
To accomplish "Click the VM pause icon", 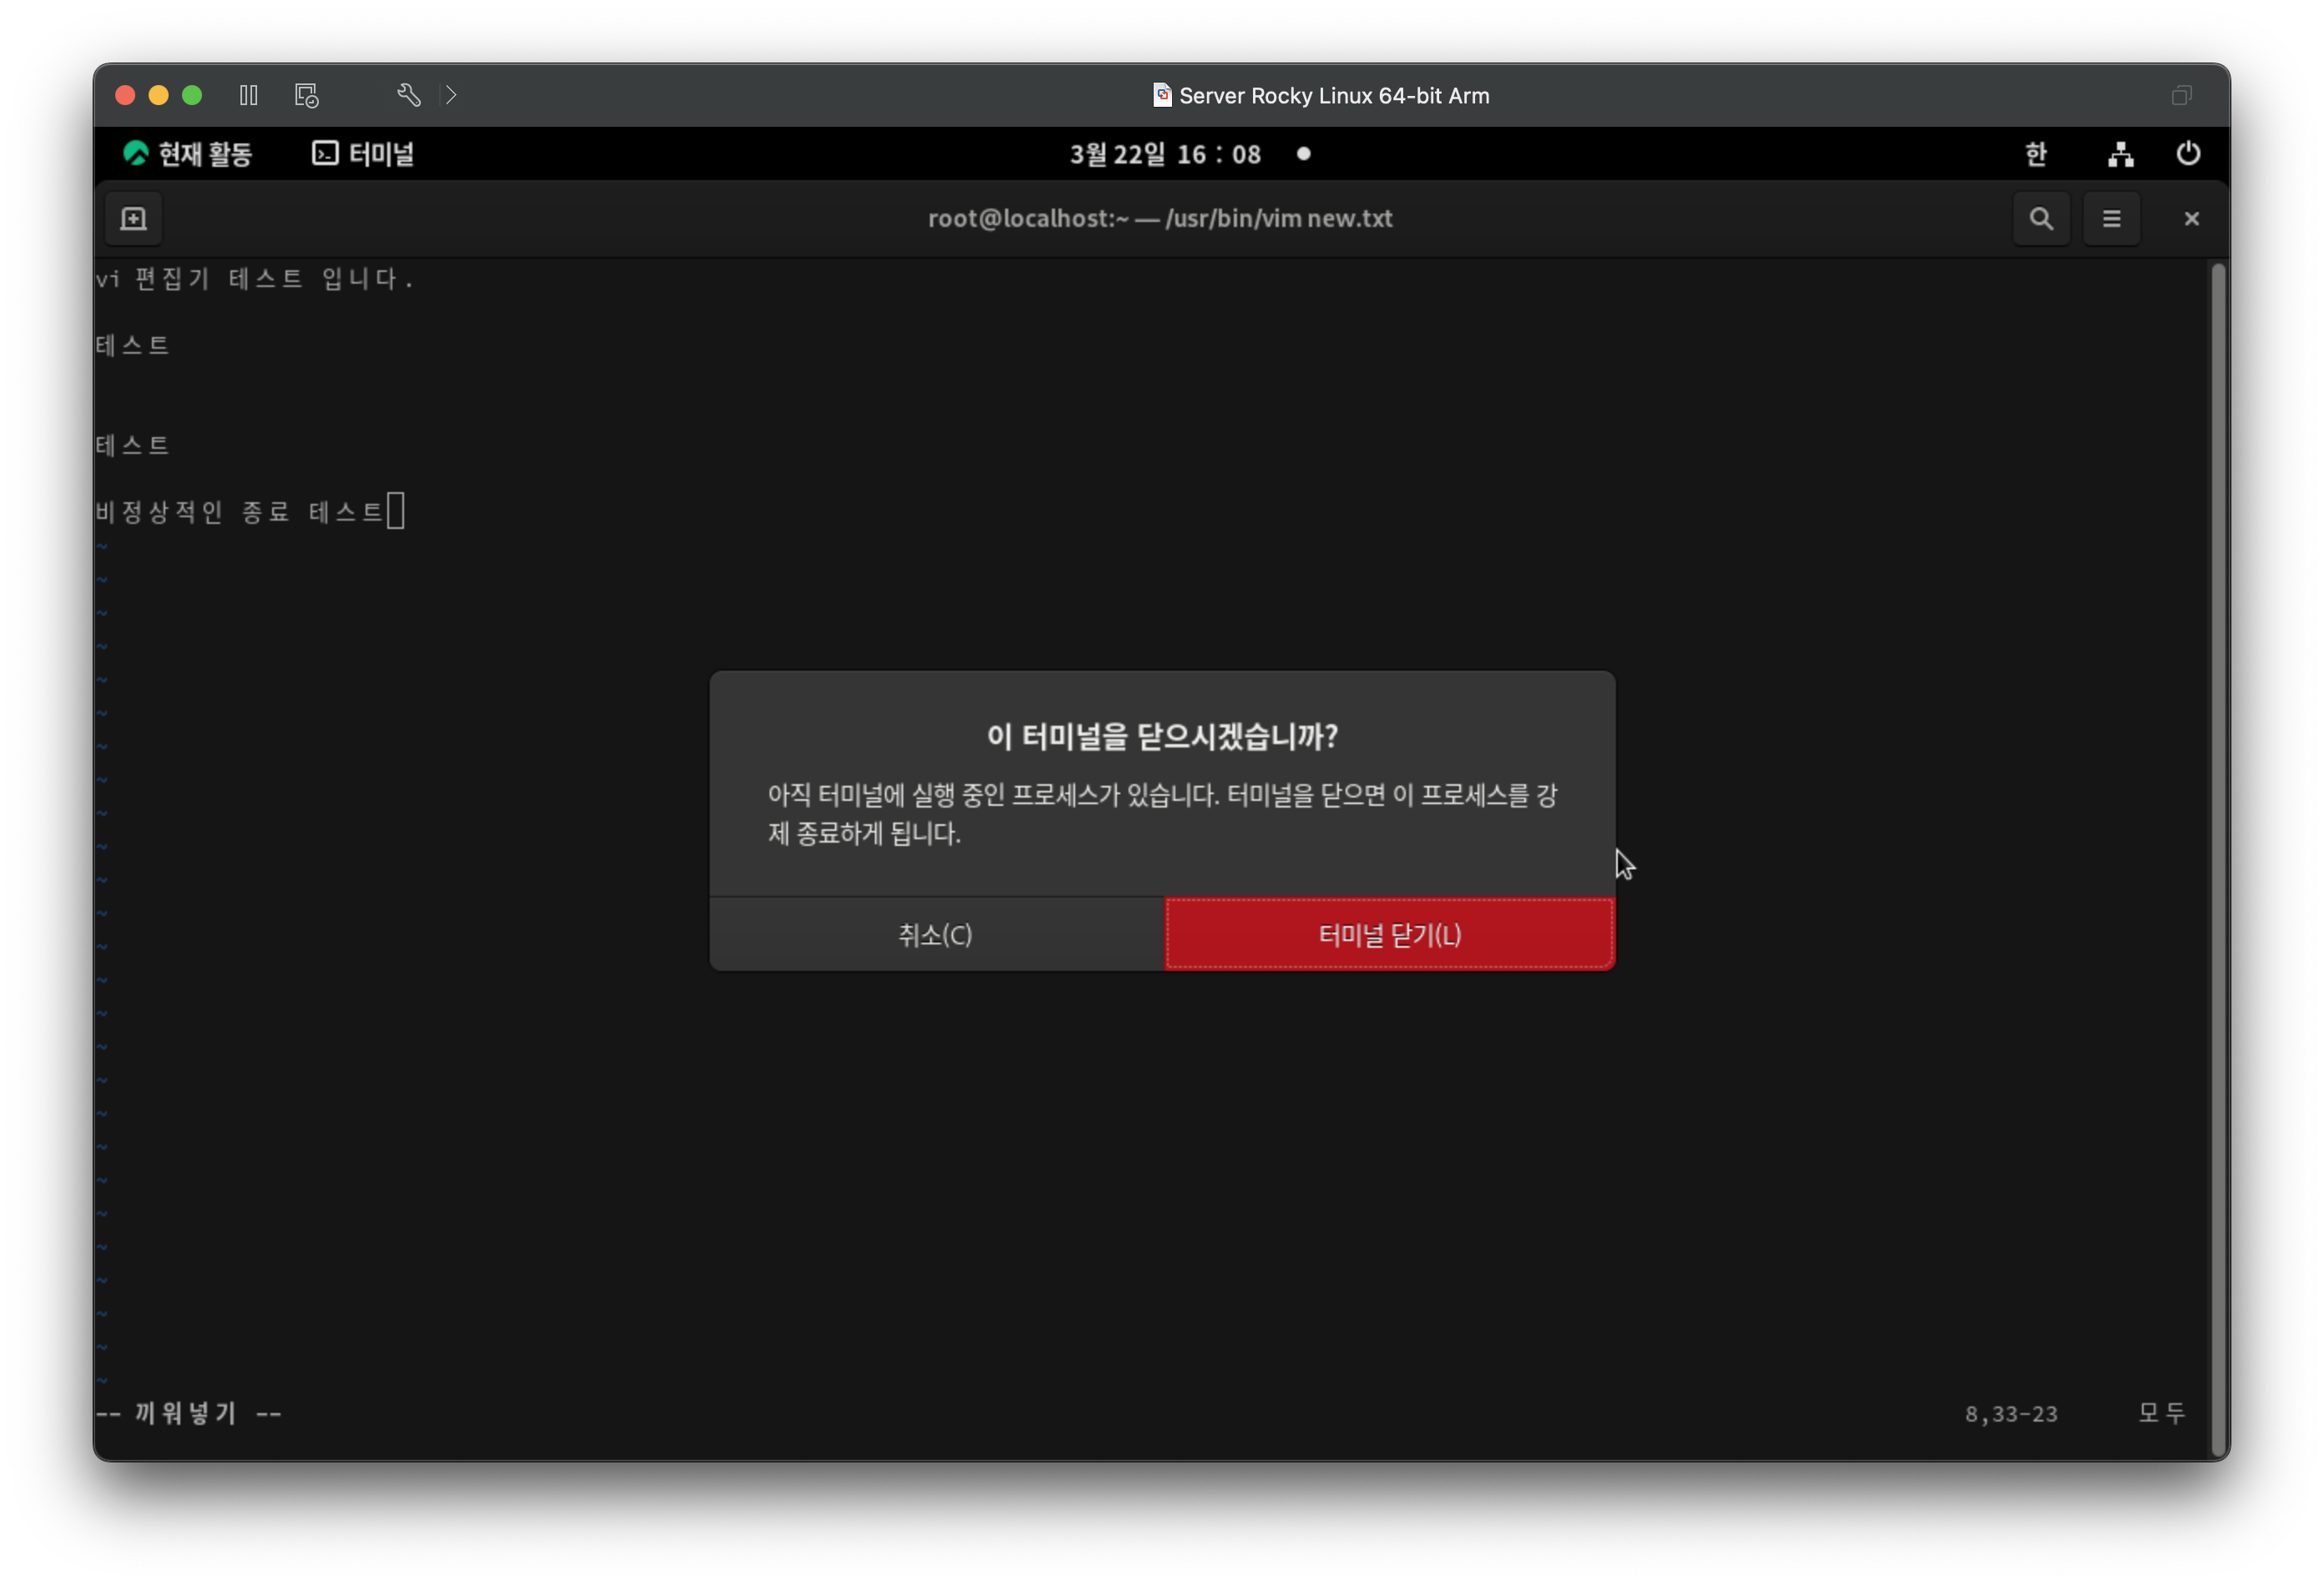I will (249, 95).
